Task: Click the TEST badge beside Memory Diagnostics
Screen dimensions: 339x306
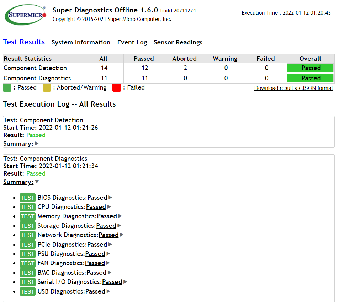Action: point(27,216)
